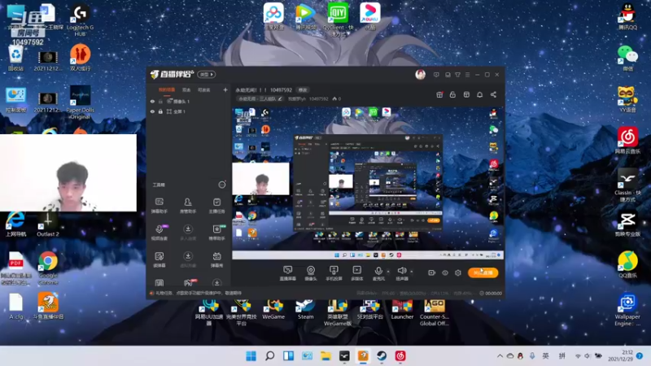
Task: Add a 多媒体 media source
Action: pyautogui.click(x=356, y=273)
